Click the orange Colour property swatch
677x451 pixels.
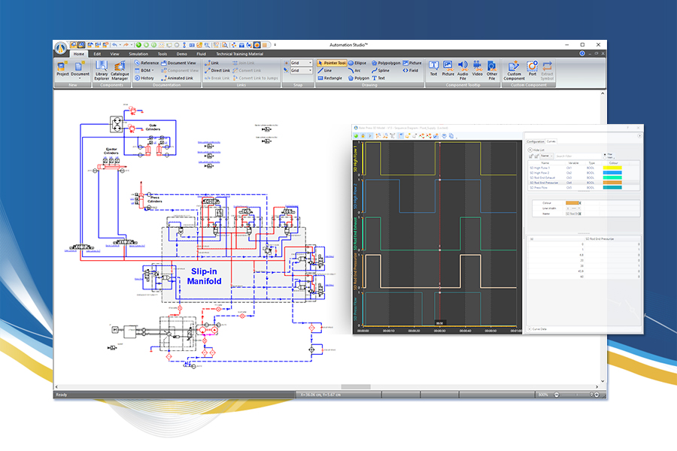(572, 203)
